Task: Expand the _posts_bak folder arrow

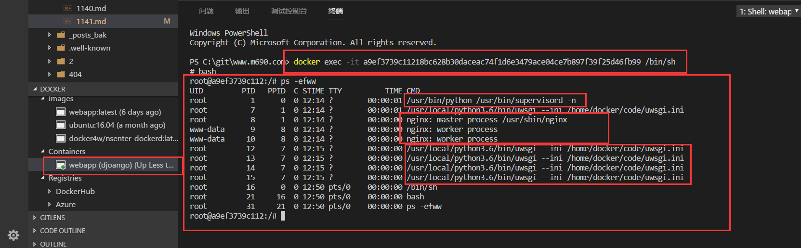Action: pyautogui.click(x=49, y=35)
